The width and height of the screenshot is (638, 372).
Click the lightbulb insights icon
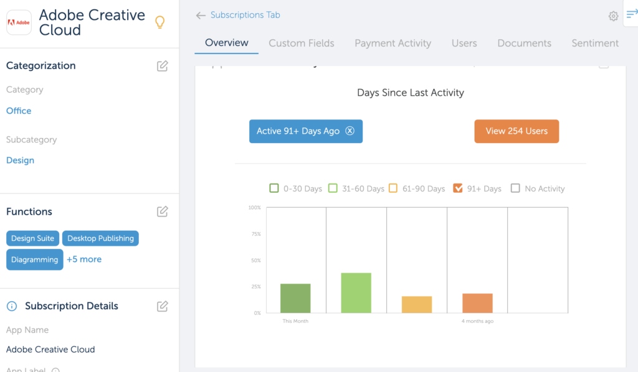(160, 22)
